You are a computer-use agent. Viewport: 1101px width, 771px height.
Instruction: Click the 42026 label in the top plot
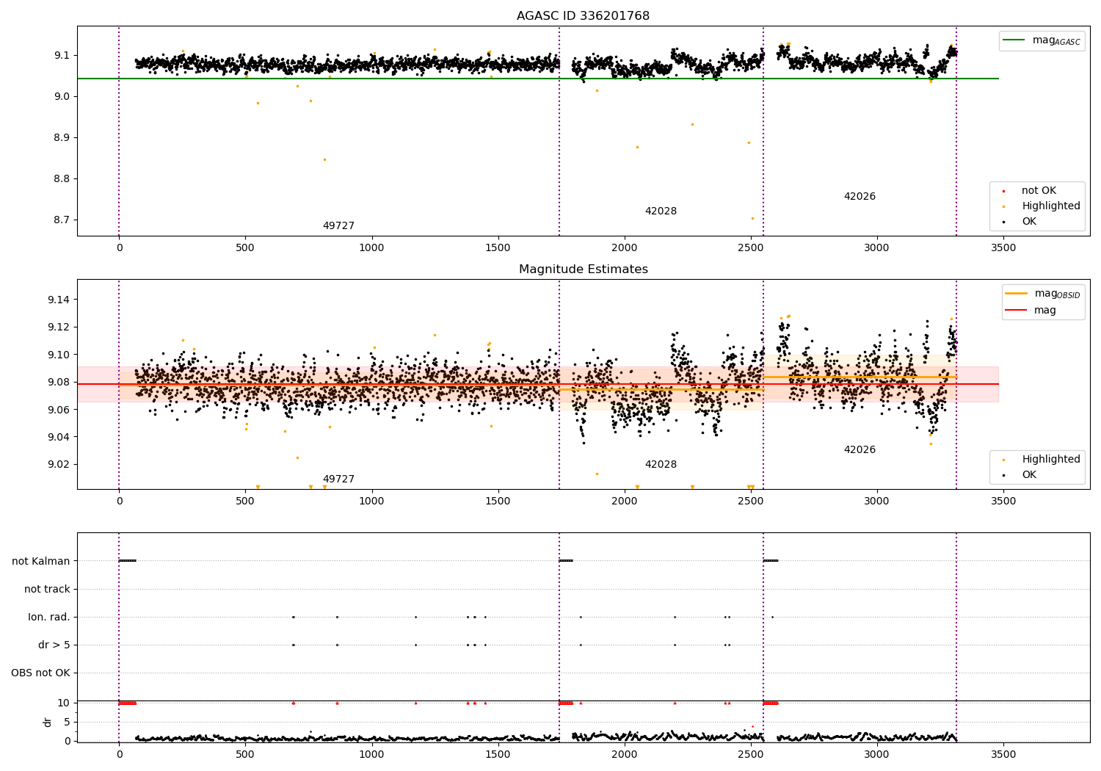[860, 196]
